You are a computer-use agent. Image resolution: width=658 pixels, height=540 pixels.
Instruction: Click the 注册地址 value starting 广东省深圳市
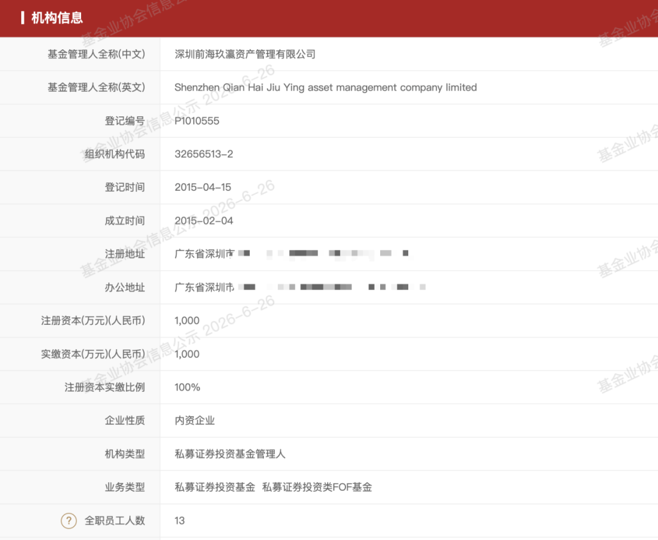click(x=292, y=254)
